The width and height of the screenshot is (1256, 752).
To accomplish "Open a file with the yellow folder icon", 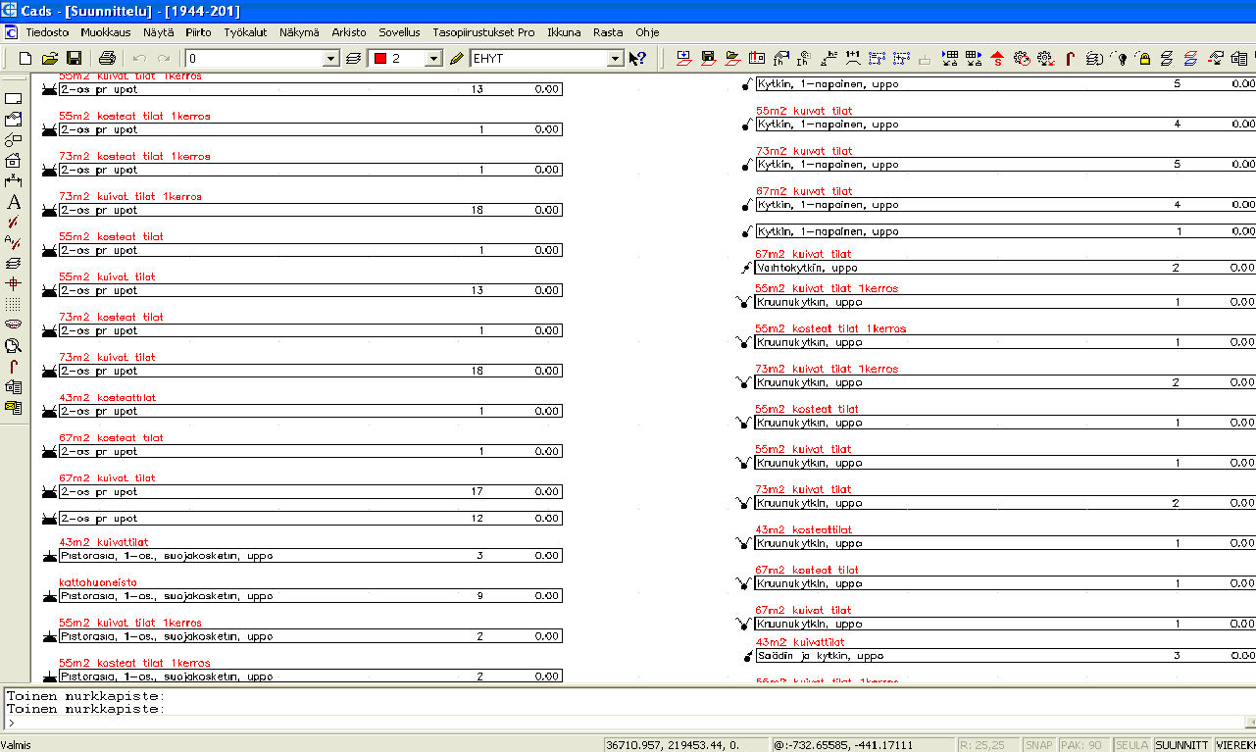I will 50,59.
